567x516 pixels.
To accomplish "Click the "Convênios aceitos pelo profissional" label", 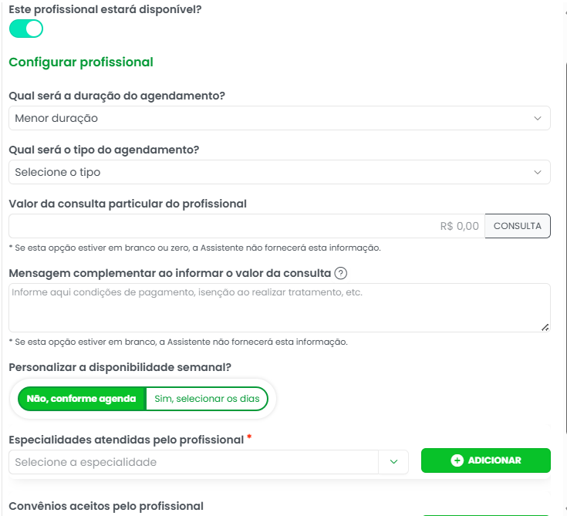I will [106, 506].
